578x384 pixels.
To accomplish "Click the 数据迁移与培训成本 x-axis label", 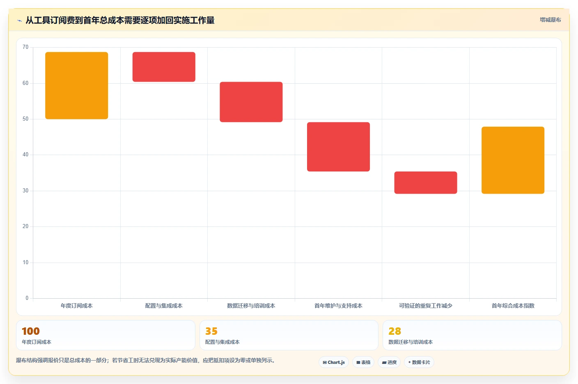I will point(251,306).
